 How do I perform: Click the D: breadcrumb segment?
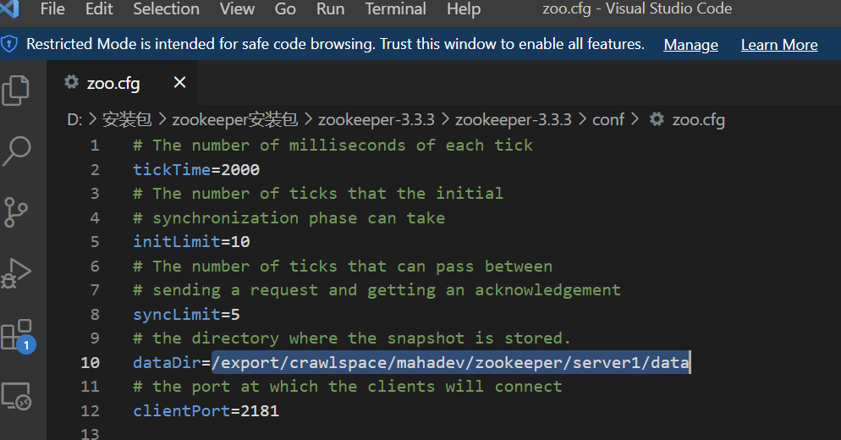[x=74, y=119]
